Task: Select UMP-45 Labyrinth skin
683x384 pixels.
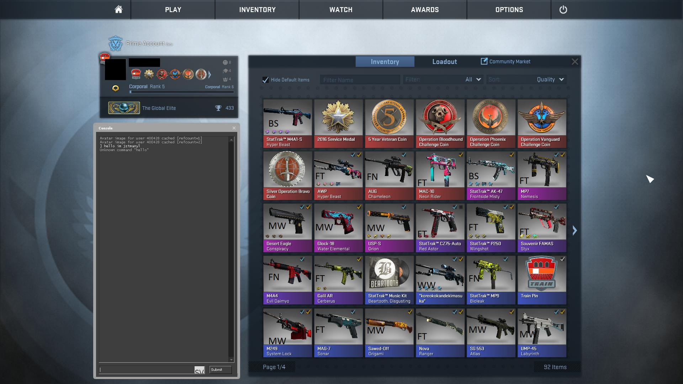Action: (542, 333)
